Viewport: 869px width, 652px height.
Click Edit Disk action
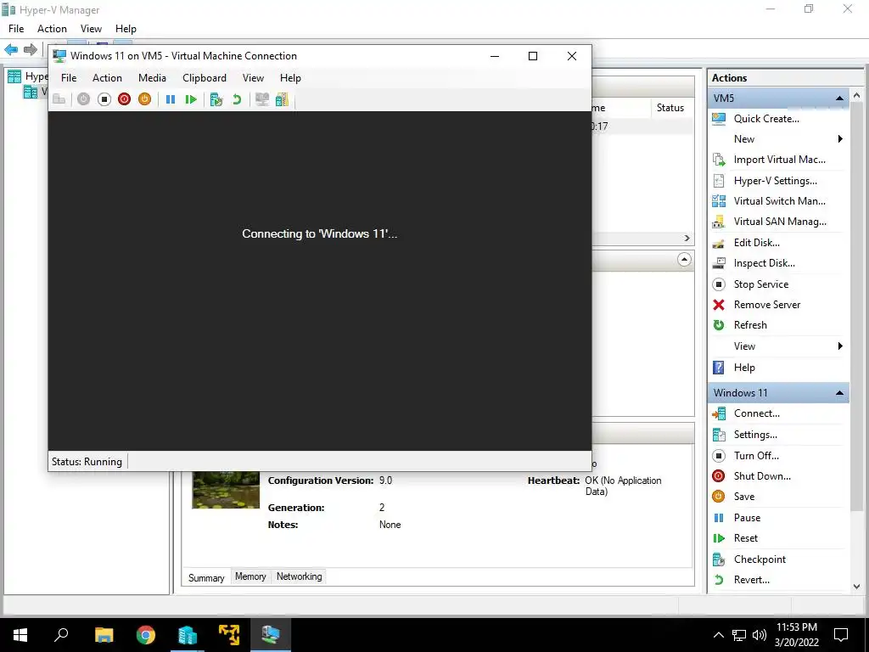(x=756, y=243)
